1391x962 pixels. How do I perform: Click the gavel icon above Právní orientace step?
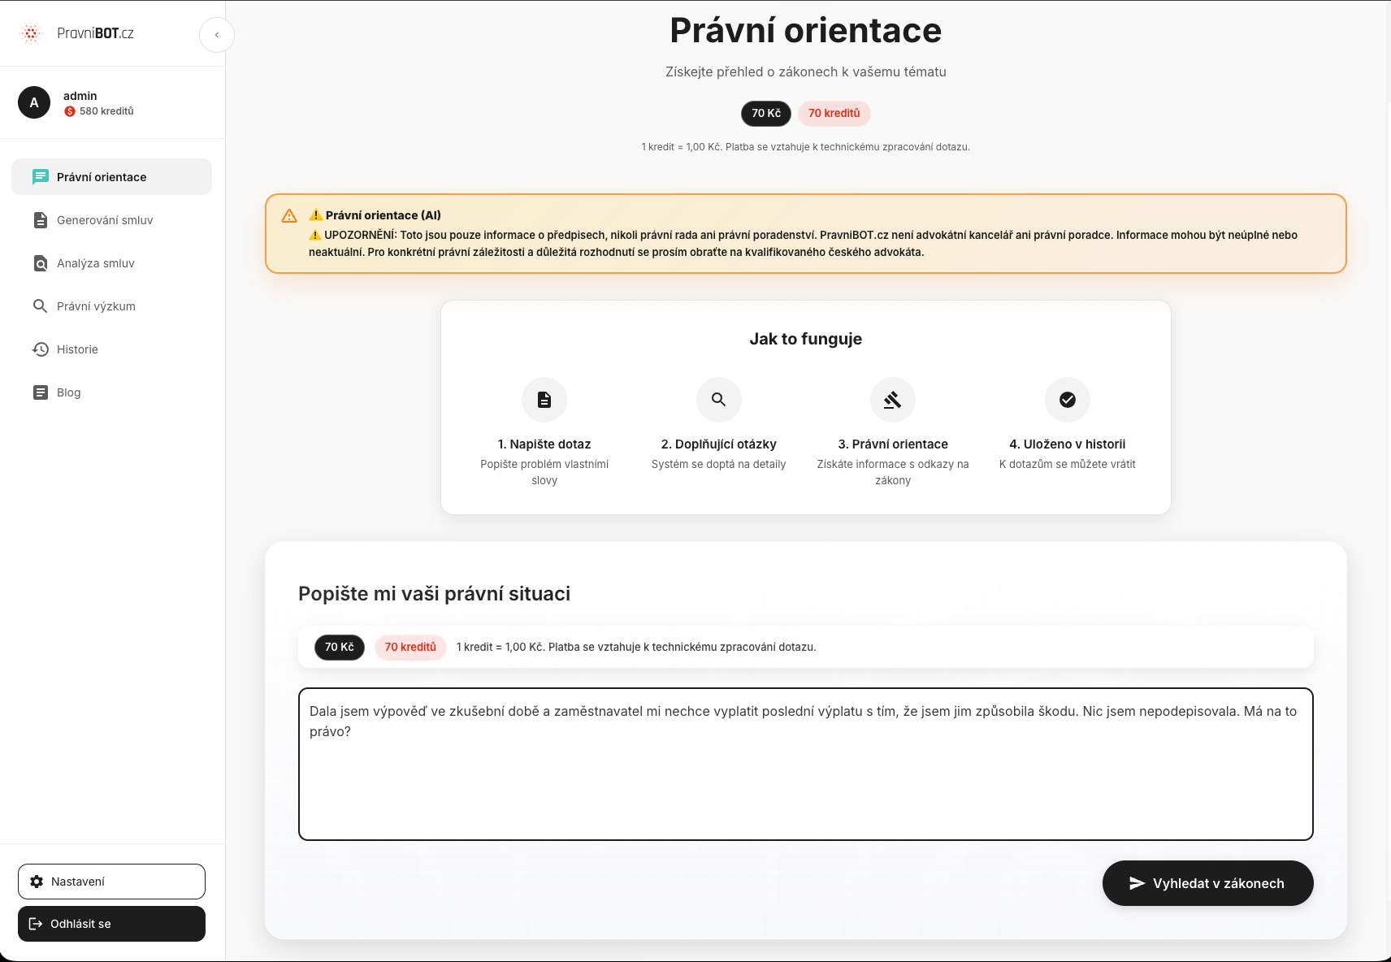click(x=892, y=399)
